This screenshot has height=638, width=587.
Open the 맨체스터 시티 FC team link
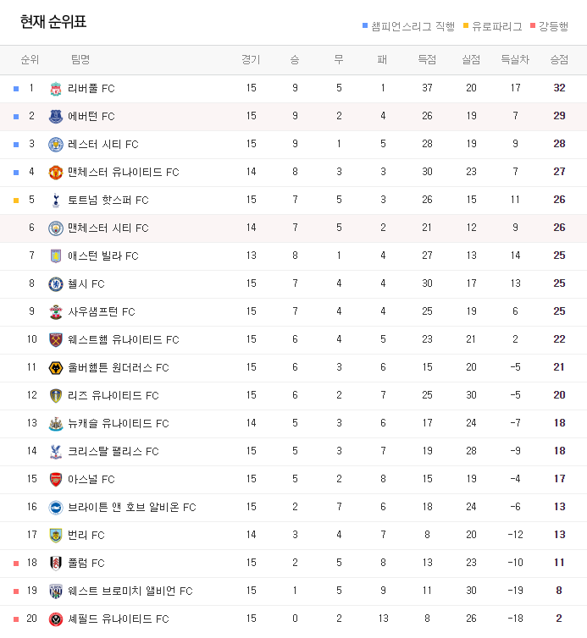108,228
